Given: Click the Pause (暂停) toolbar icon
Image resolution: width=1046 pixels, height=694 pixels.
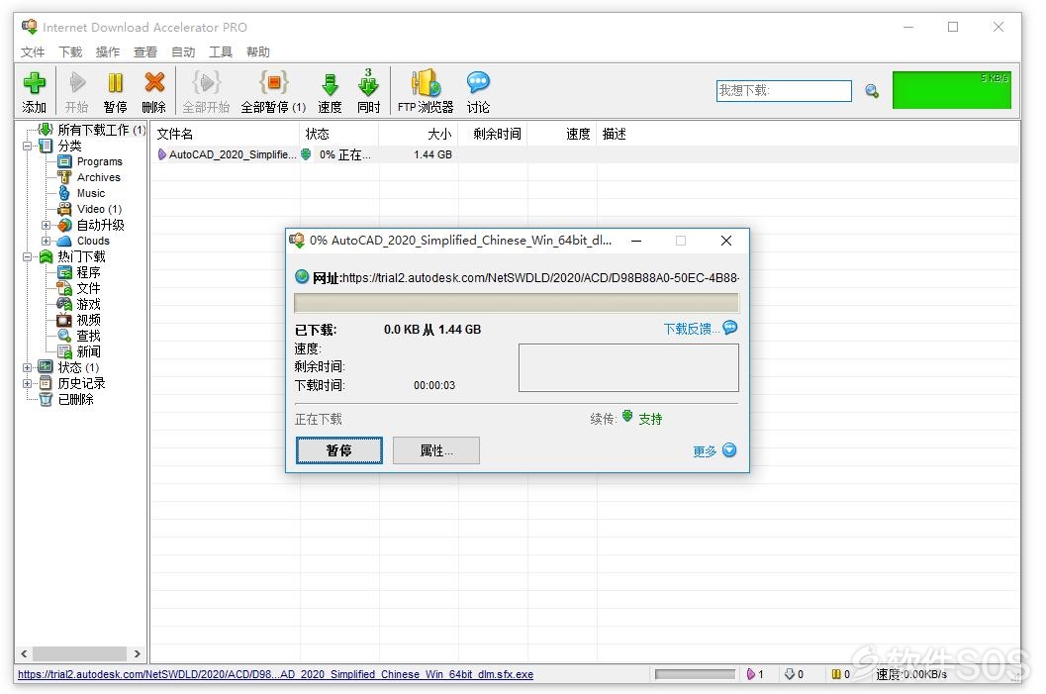Looking at the screenshot, I should tap(116, 91).
